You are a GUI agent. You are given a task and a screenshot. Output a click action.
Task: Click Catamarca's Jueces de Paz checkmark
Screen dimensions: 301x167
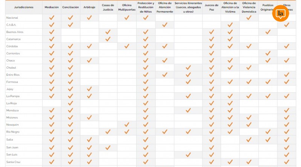click(x=211, y=39)
